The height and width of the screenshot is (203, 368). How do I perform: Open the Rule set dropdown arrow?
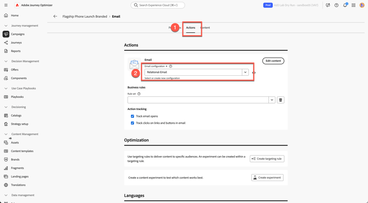coord(272,100)
